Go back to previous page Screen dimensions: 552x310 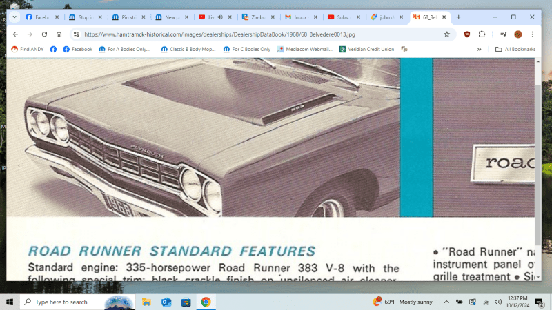[15, 34]
